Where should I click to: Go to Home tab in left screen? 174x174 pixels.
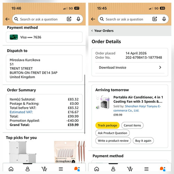pyautogui.click(x=11, y=169)
